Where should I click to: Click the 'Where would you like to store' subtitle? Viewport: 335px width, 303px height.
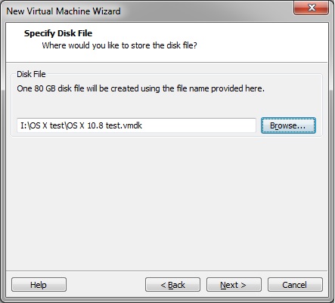pyautogui.click(x=119, y=45)
